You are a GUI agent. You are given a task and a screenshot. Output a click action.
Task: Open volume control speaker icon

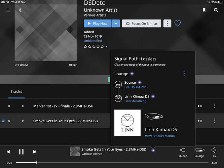click(214, 150)
